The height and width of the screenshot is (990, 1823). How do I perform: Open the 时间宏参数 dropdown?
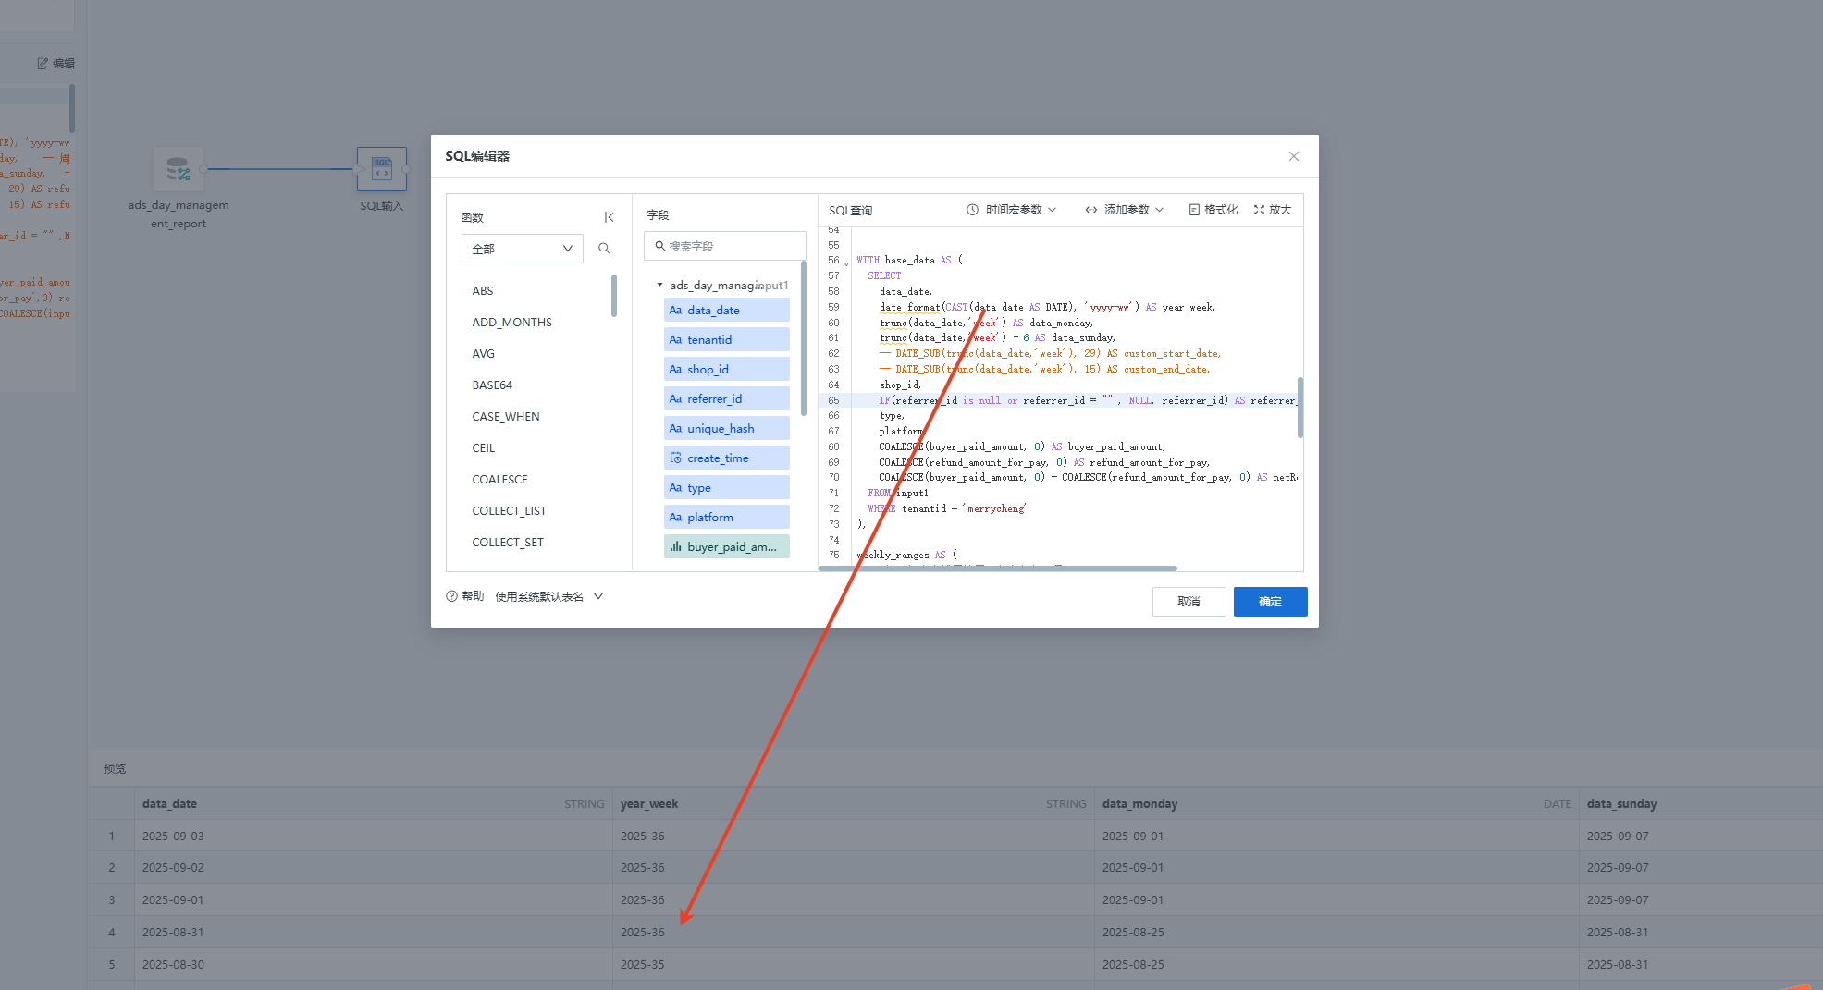coord(1011,210)
